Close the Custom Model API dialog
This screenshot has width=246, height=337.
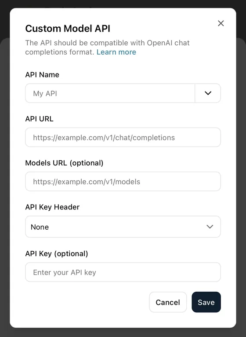[221, 23]
